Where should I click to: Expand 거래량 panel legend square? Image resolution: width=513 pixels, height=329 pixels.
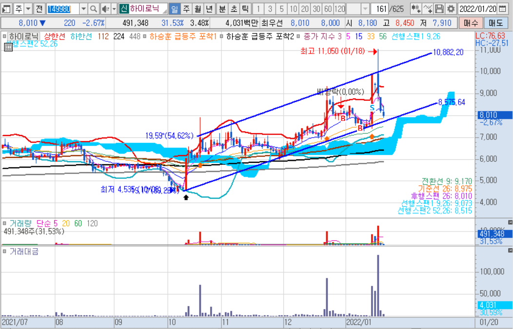click(x=4, y=223)
